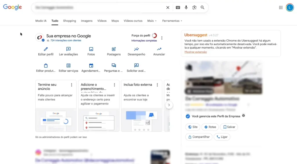This screenshot has height=164, width=297.
Task: Expand the Mais dropdown
Action: (x=152, y=21)
